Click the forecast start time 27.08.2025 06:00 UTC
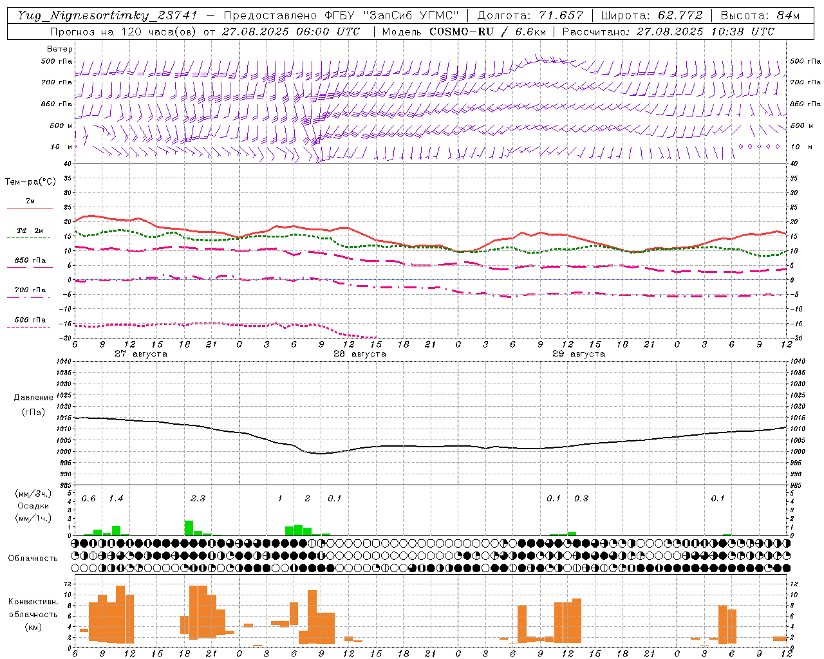This screenshot has width=824, height=659. click(291, 32)
